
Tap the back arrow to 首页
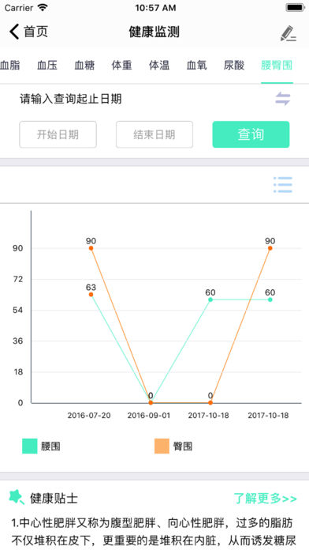[14, 32]
